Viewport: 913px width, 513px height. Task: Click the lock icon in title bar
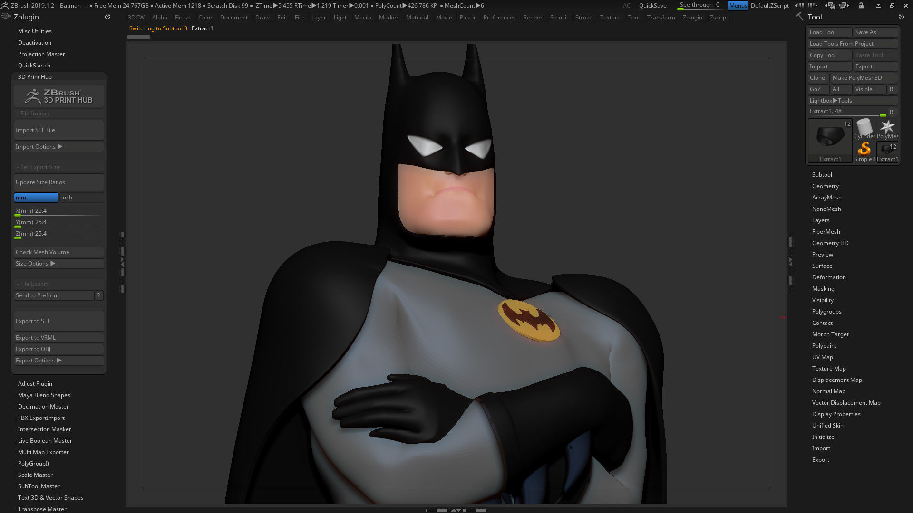[861, 5]
